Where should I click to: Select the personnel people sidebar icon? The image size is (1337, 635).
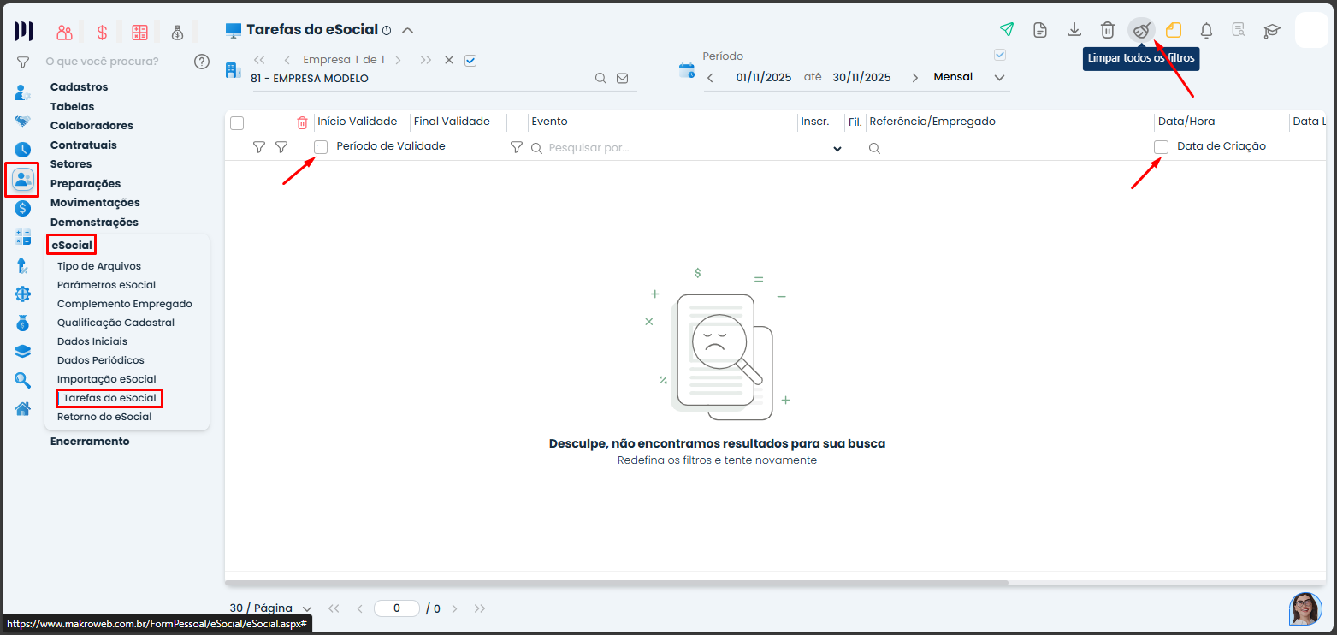coord(22,179)
